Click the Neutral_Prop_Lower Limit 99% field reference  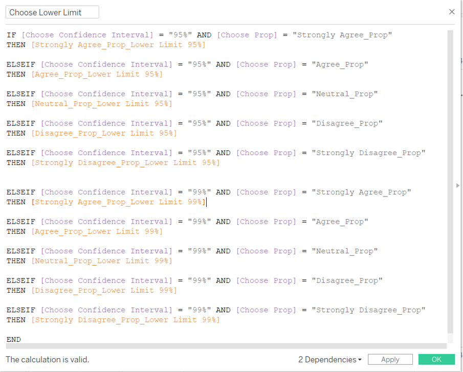coord(101,261)
